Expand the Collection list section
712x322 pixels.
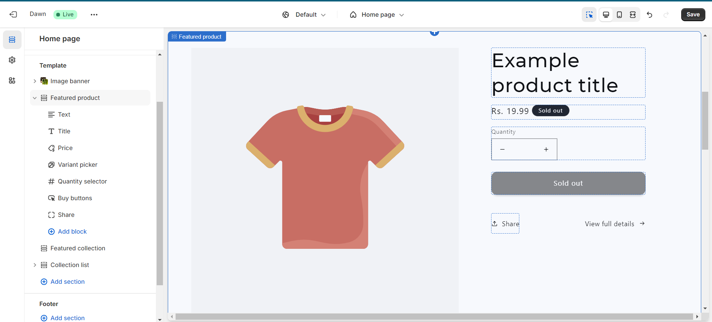(x=35, y=265)
